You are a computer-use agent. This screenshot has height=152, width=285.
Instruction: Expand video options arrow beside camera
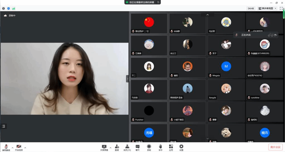[25, 148]
